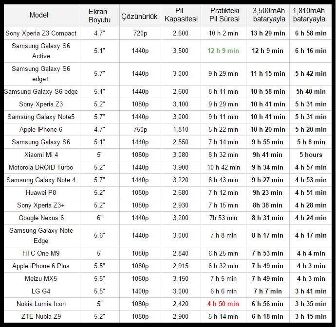Click the Pil Kapasitesi header cell

pyautogui.click(x=181, y=15)
